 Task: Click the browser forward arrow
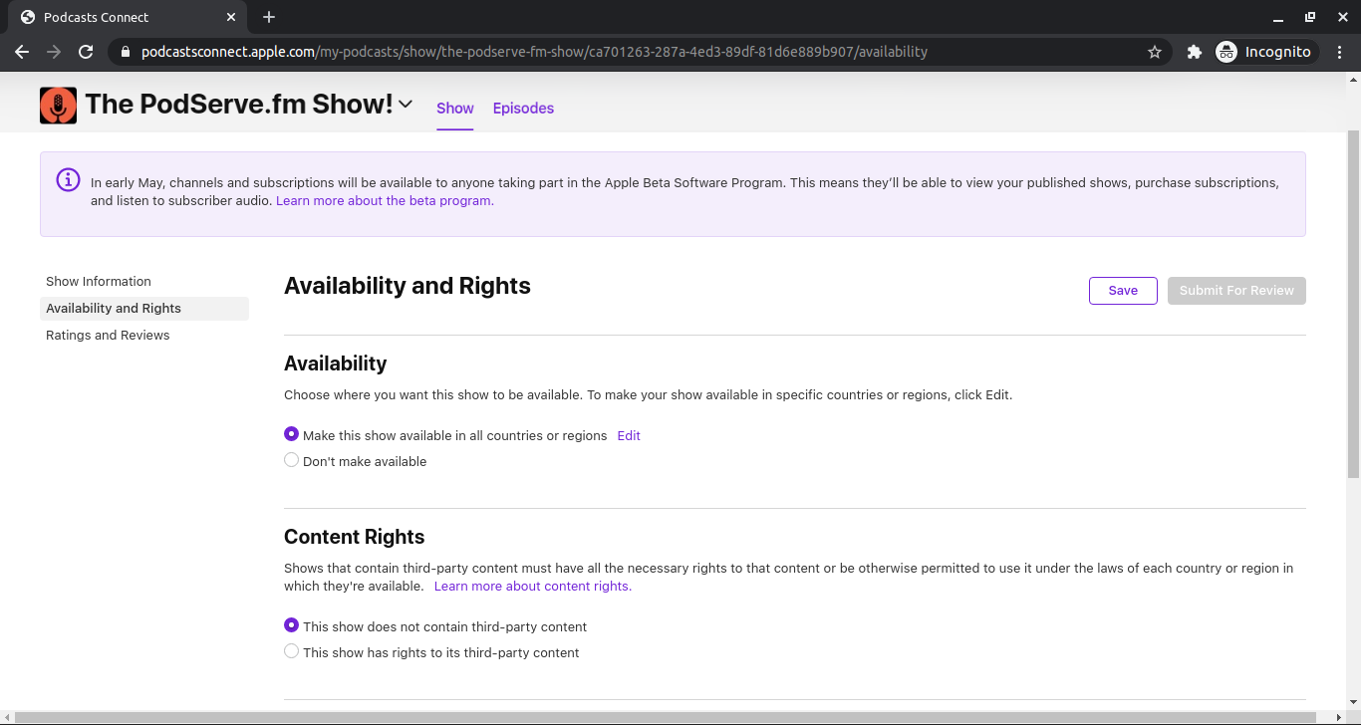(54, 52)
